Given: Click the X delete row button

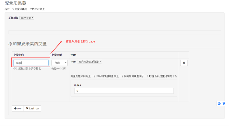Looking at the screenshot, I should click(x=184, y=63).
